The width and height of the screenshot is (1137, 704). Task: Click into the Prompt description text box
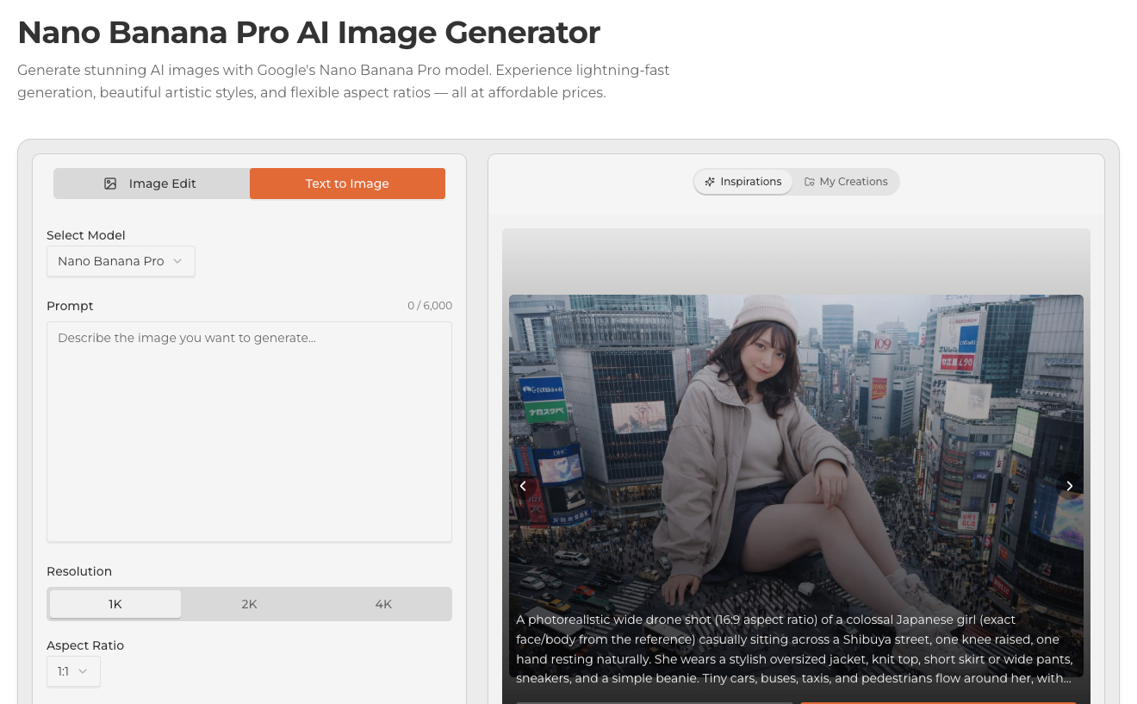(x=249, y=431)
